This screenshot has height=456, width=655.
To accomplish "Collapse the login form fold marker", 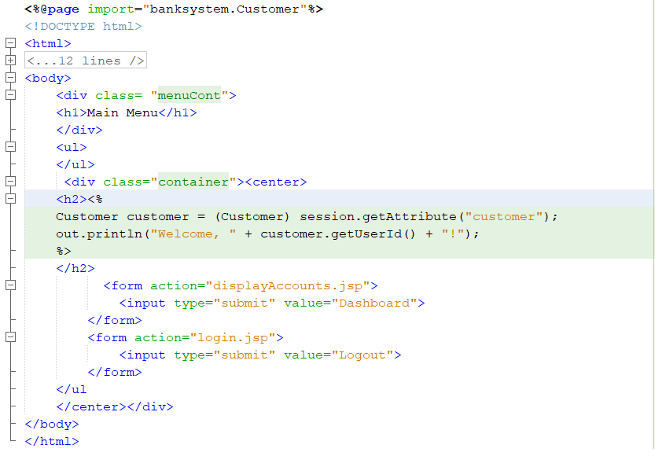I will click(x=9, y=336).
